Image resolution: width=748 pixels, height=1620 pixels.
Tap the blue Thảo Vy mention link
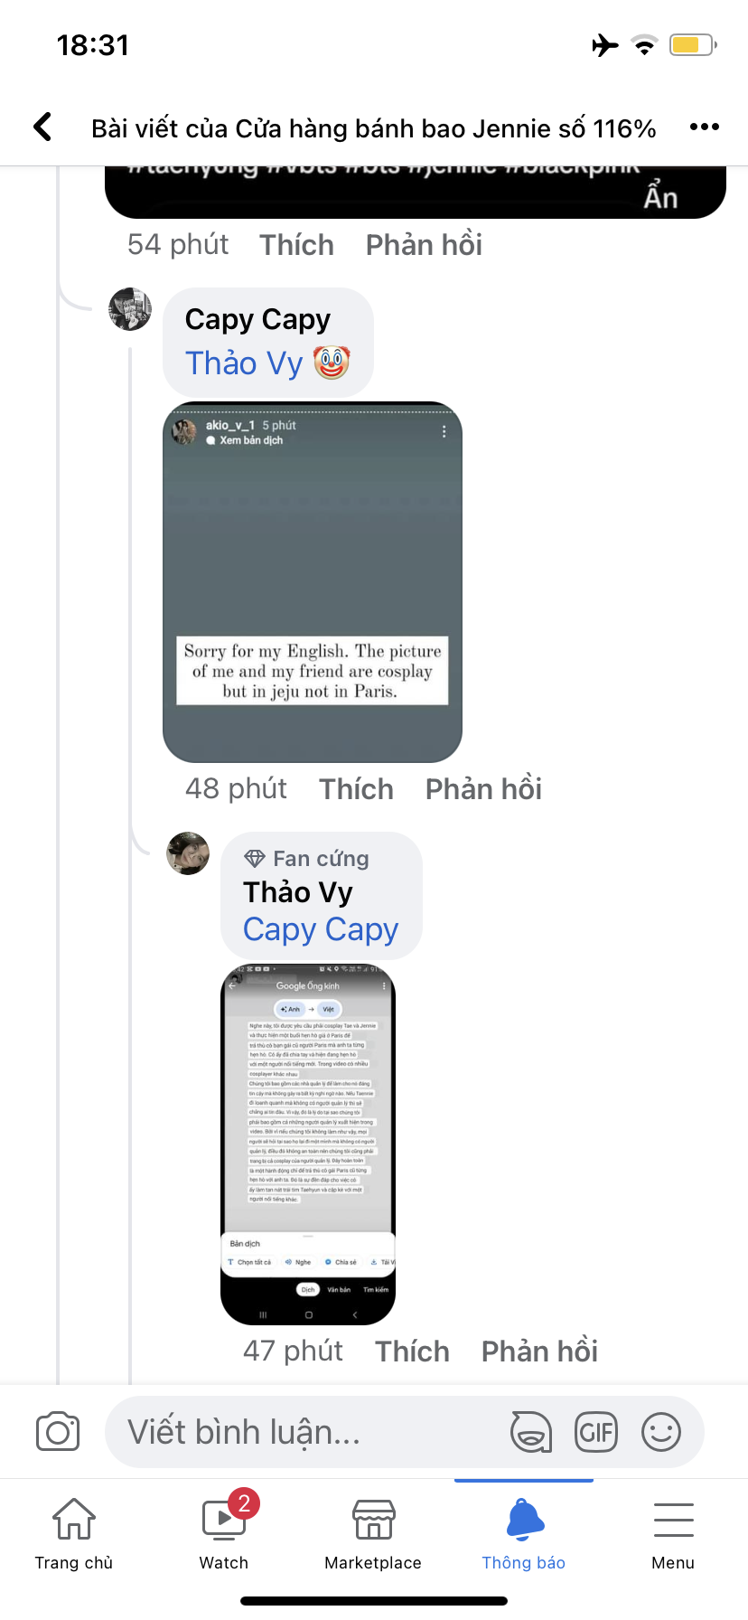[244, 363]
